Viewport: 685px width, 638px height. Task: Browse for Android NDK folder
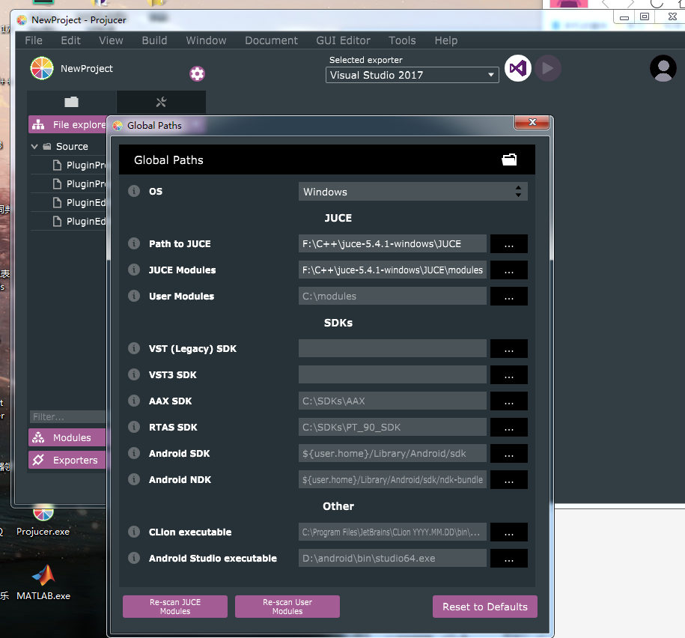click(x=509, y=480)
